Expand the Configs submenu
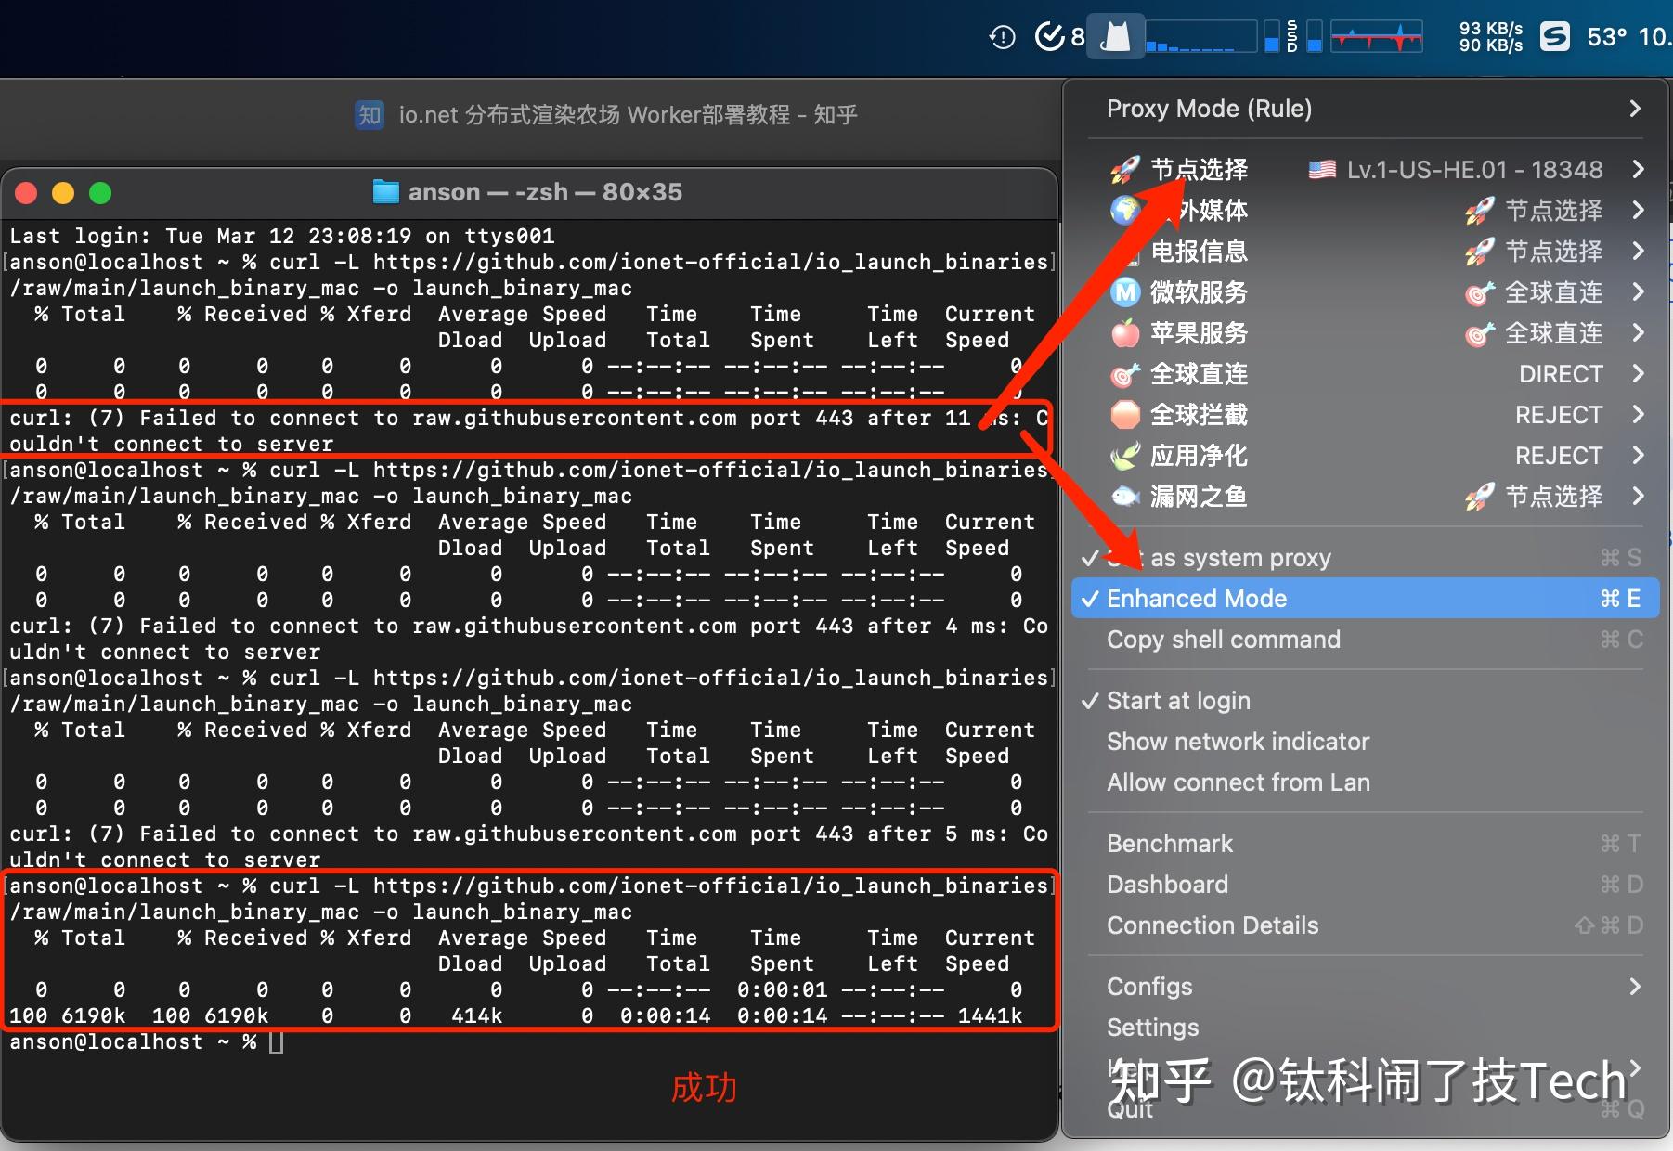Screen dimensions: 1673x1151 coord(1366,987)
